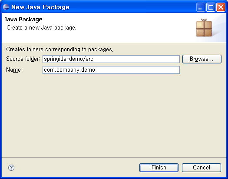Click the Eclipse icon in title bar
The width and height of the screenshot is (228, 179).
[6, 7]
